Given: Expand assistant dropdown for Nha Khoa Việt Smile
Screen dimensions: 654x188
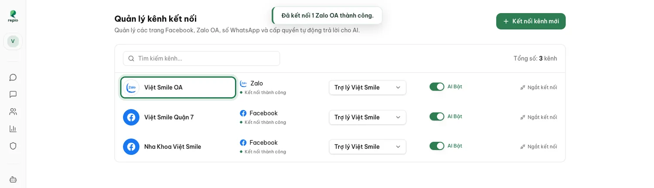Looking at the screenshot, I should pos(368,147).
